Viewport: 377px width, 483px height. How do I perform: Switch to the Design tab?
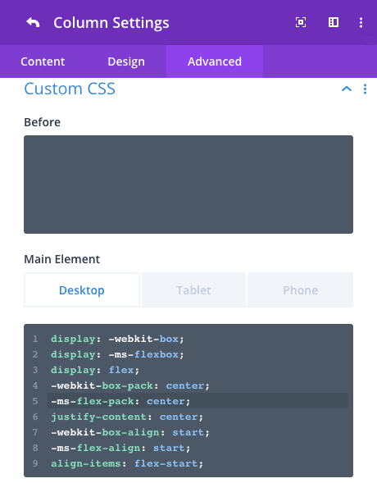[x=126, y=62]
